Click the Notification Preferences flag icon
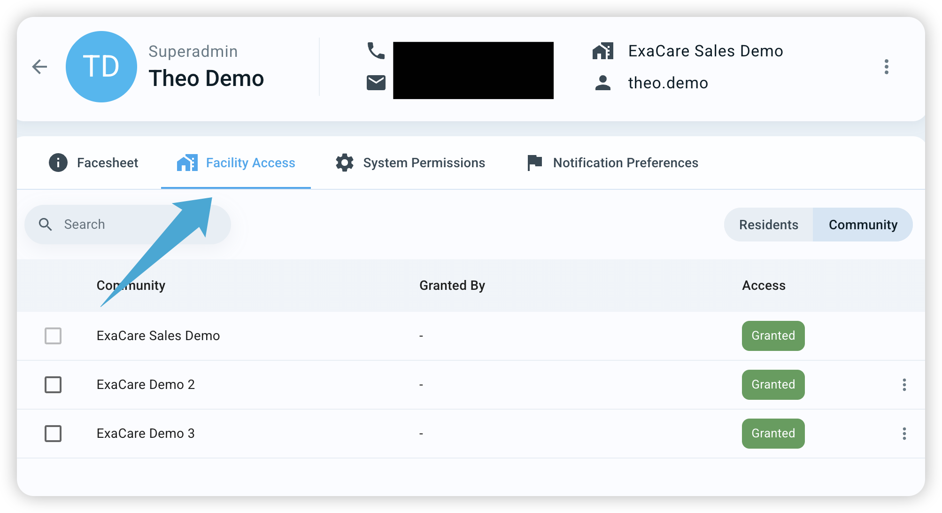Viewport: 942px width, 513px height. click(534, 163)
